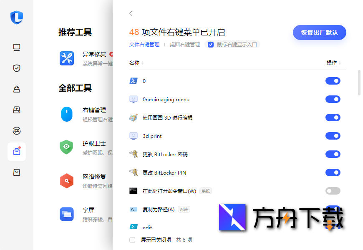This screenshot has height=250, width=363.
Task: Turn off the 3d print toggle
Action: point(333,136)
